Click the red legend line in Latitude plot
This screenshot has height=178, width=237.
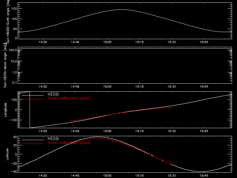coord(33,144)
